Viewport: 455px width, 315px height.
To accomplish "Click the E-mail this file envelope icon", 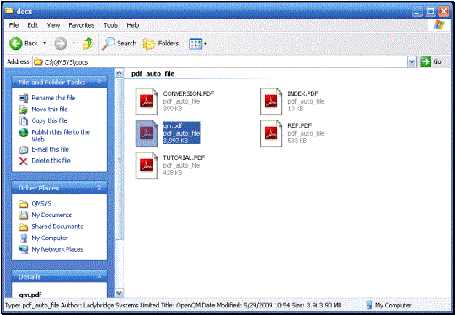I will click(24, 149).
